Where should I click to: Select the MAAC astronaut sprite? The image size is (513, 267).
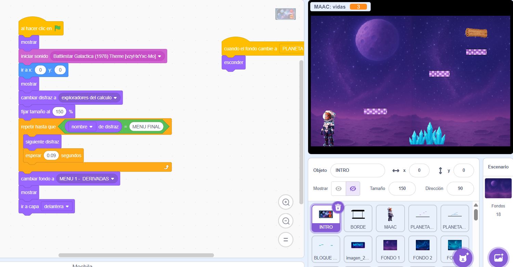[x=390, y=218]
